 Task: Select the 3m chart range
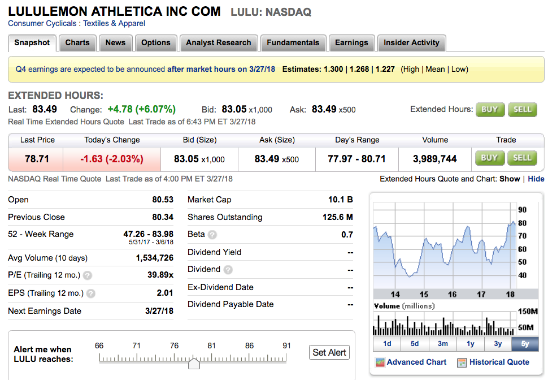(442, 344)
